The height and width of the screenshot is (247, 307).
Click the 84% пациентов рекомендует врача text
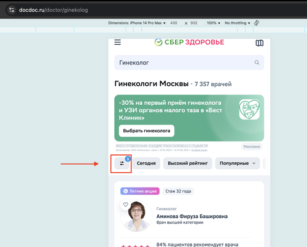click(197, 245)
